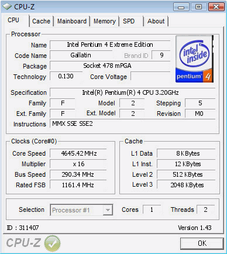Click the Threads value 2
This screenshot has width=227, height=254.
205,210
